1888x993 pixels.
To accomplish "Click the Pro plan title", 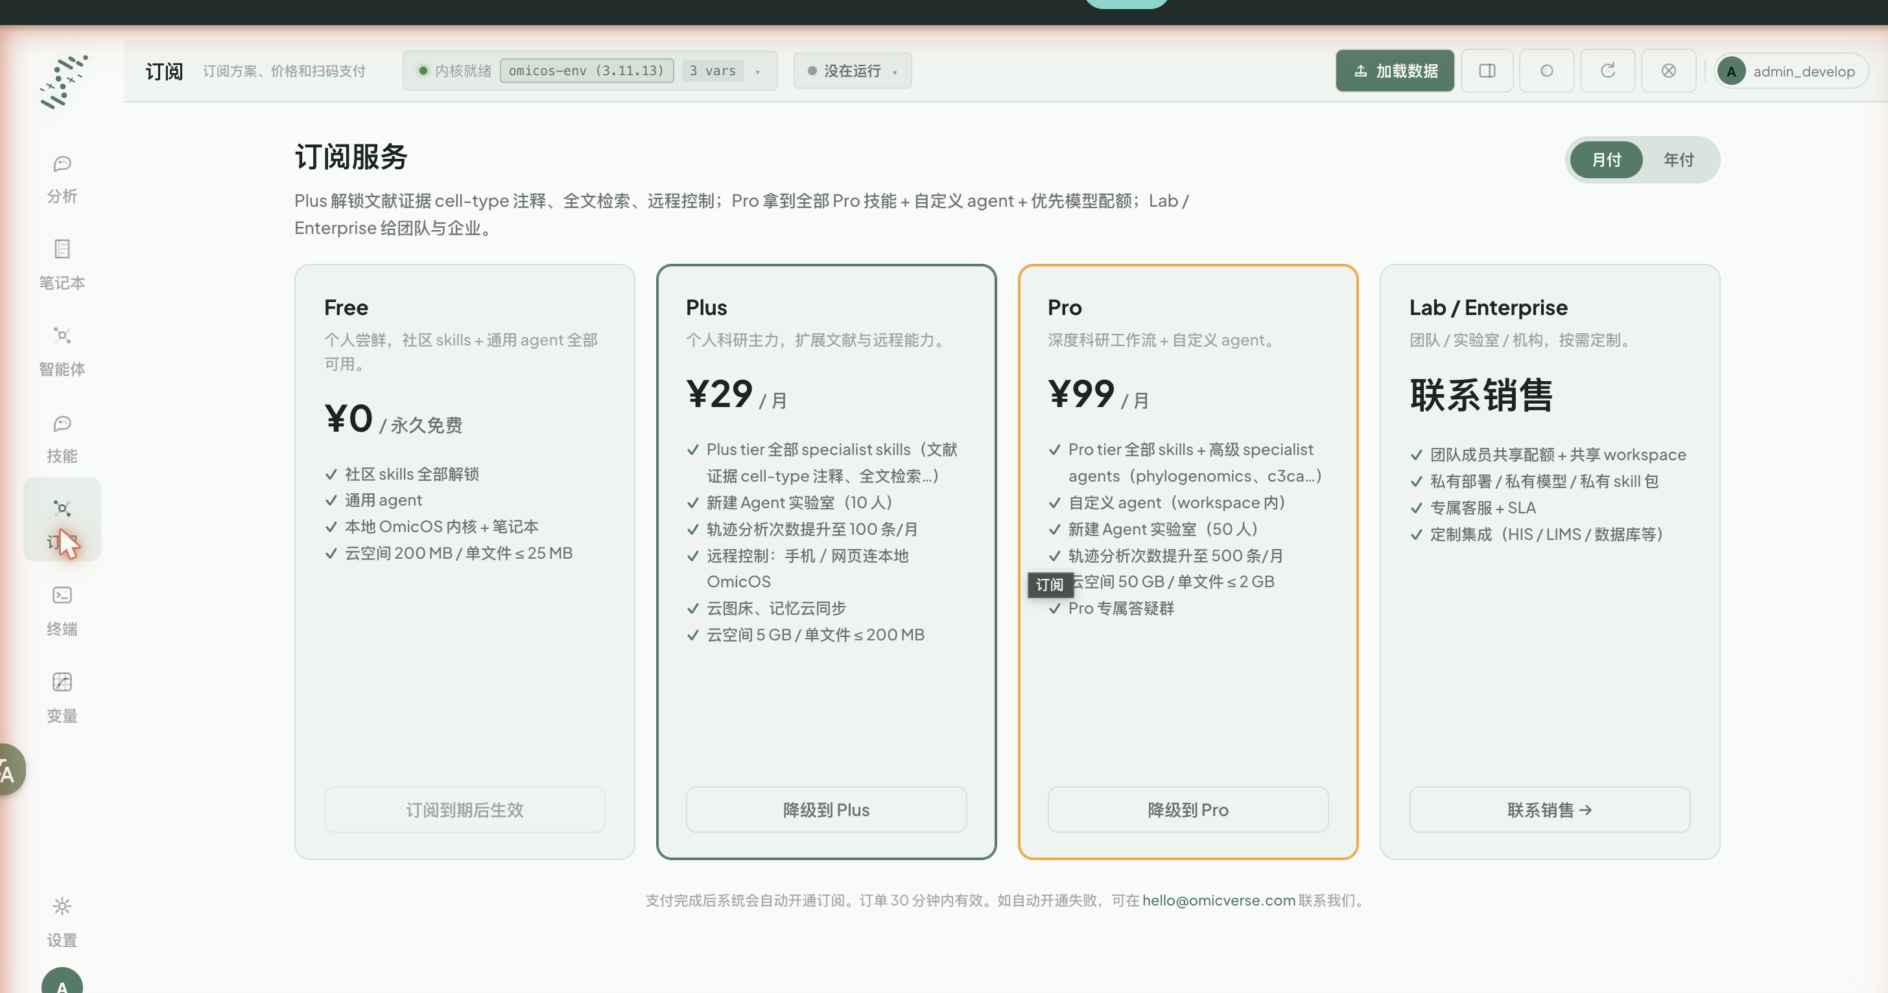I will click(1064, 308).
